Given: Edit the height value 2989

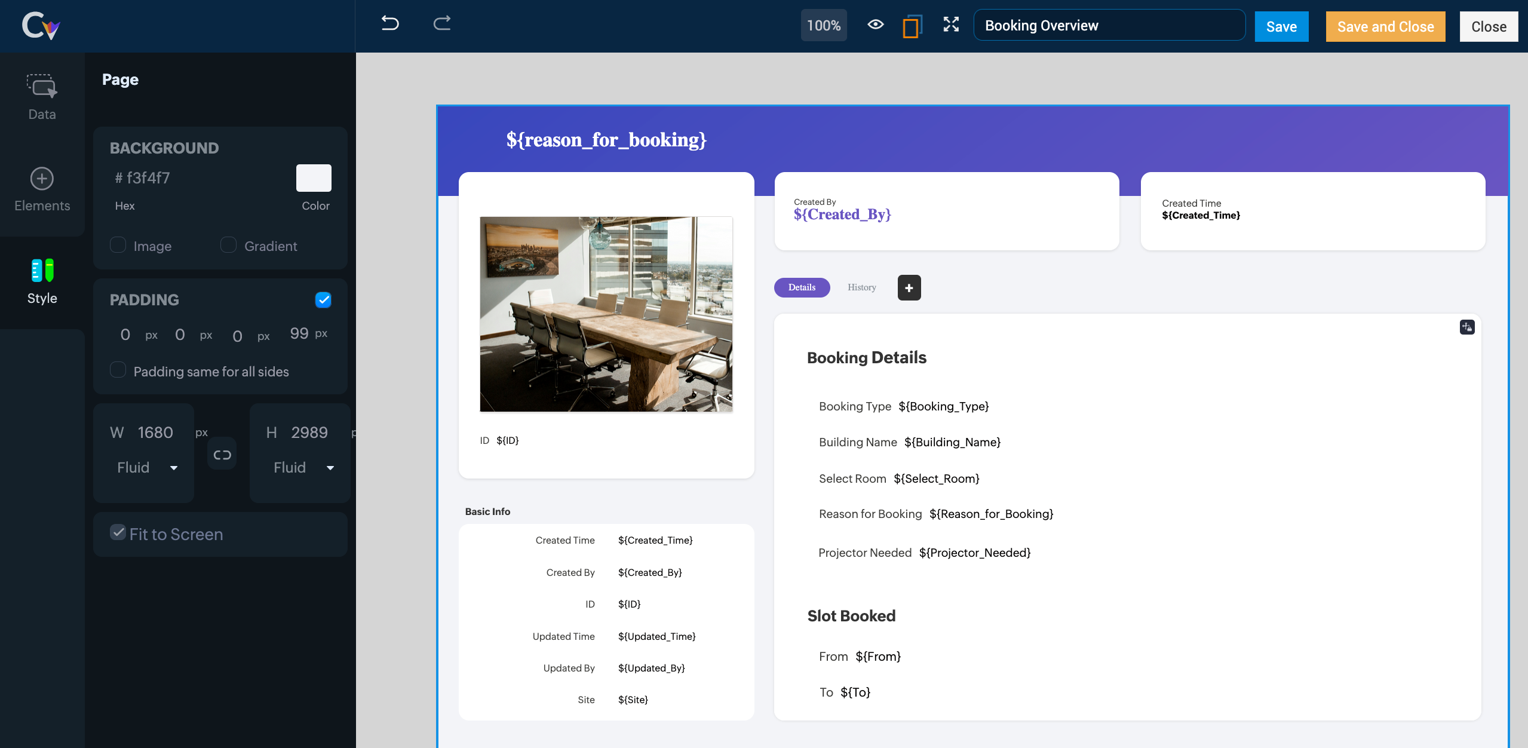Looking at the screenshot, I should [x=309, y=433].
